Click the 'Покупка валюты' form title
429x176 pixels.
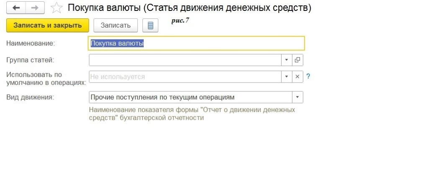click(x=189, y=8)
